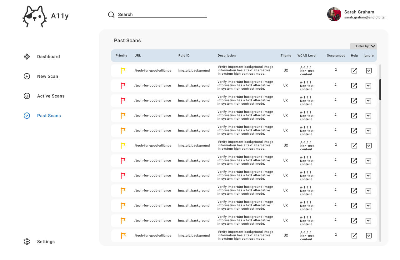Screen dimensions: 400x260
Task: Click the Settings gear icon
Action: click(27, 242)
